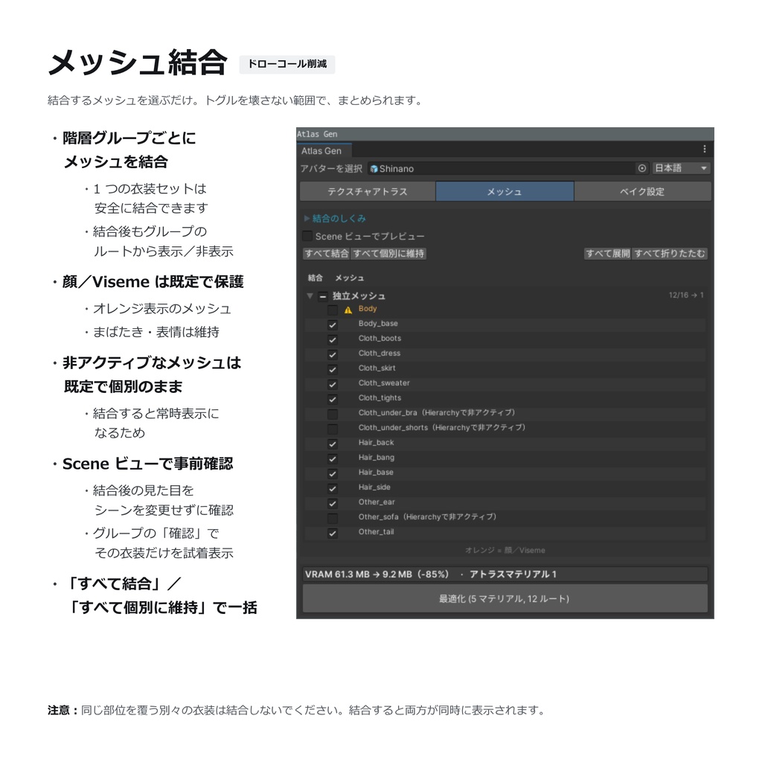Click the Shinano avatar object field
Image resolution: width=762 pixels, height=762 pixels.
[x=508, y=168]
